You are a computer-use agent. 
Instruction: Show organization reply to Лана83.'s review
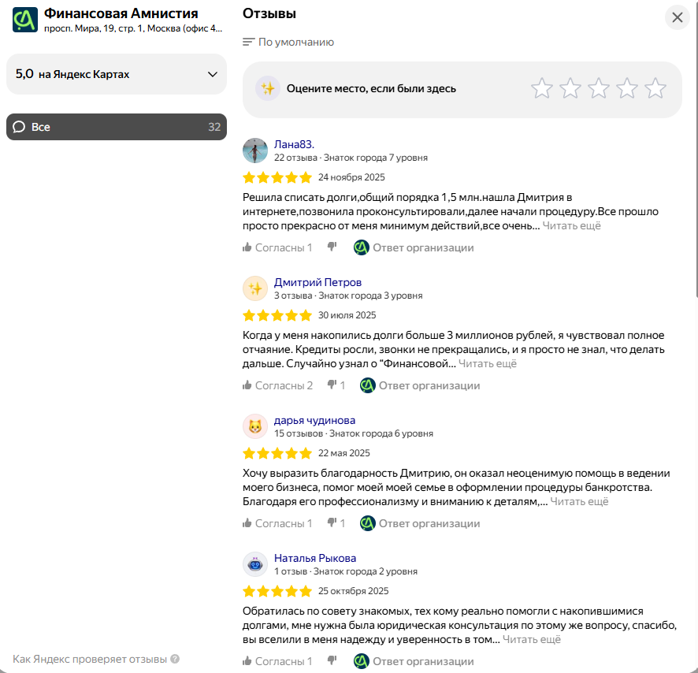414,247
